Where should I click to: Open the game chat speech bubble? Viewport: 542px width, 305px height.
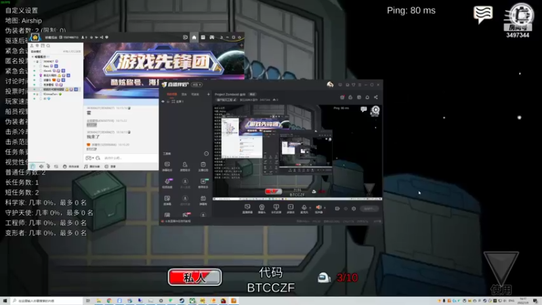coord(483,14)
